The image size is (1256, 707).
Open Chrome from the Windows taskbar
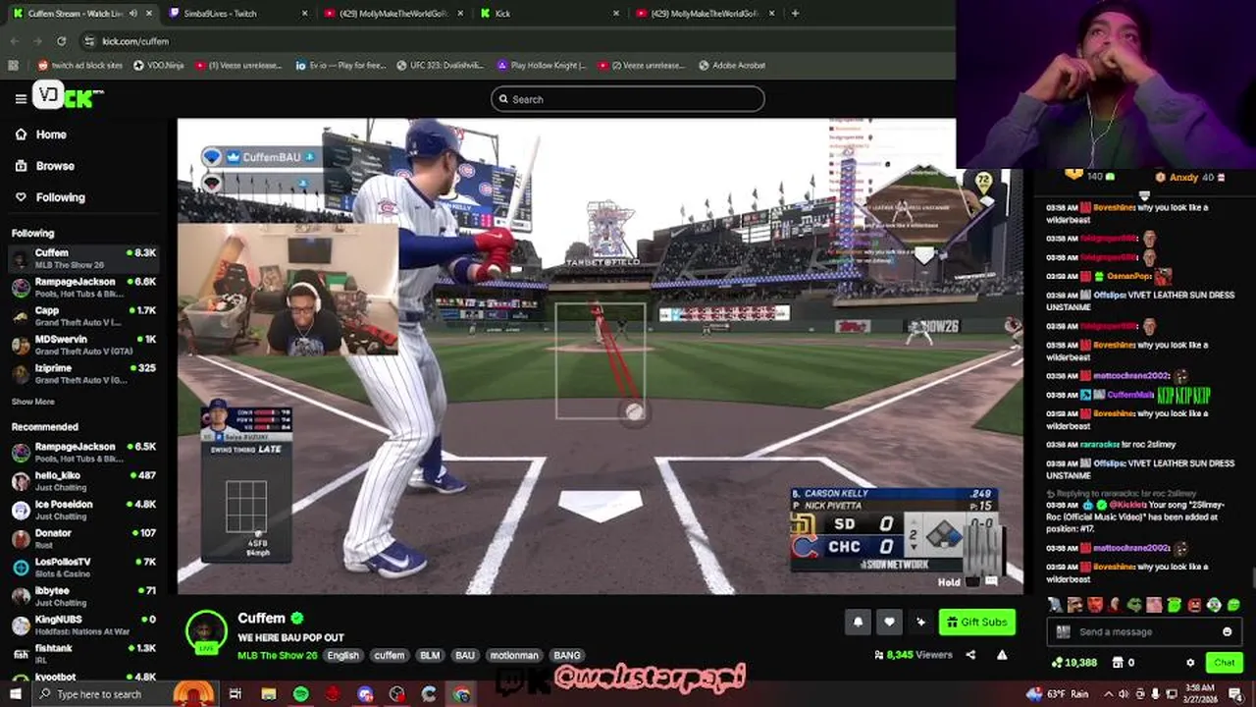461,694
